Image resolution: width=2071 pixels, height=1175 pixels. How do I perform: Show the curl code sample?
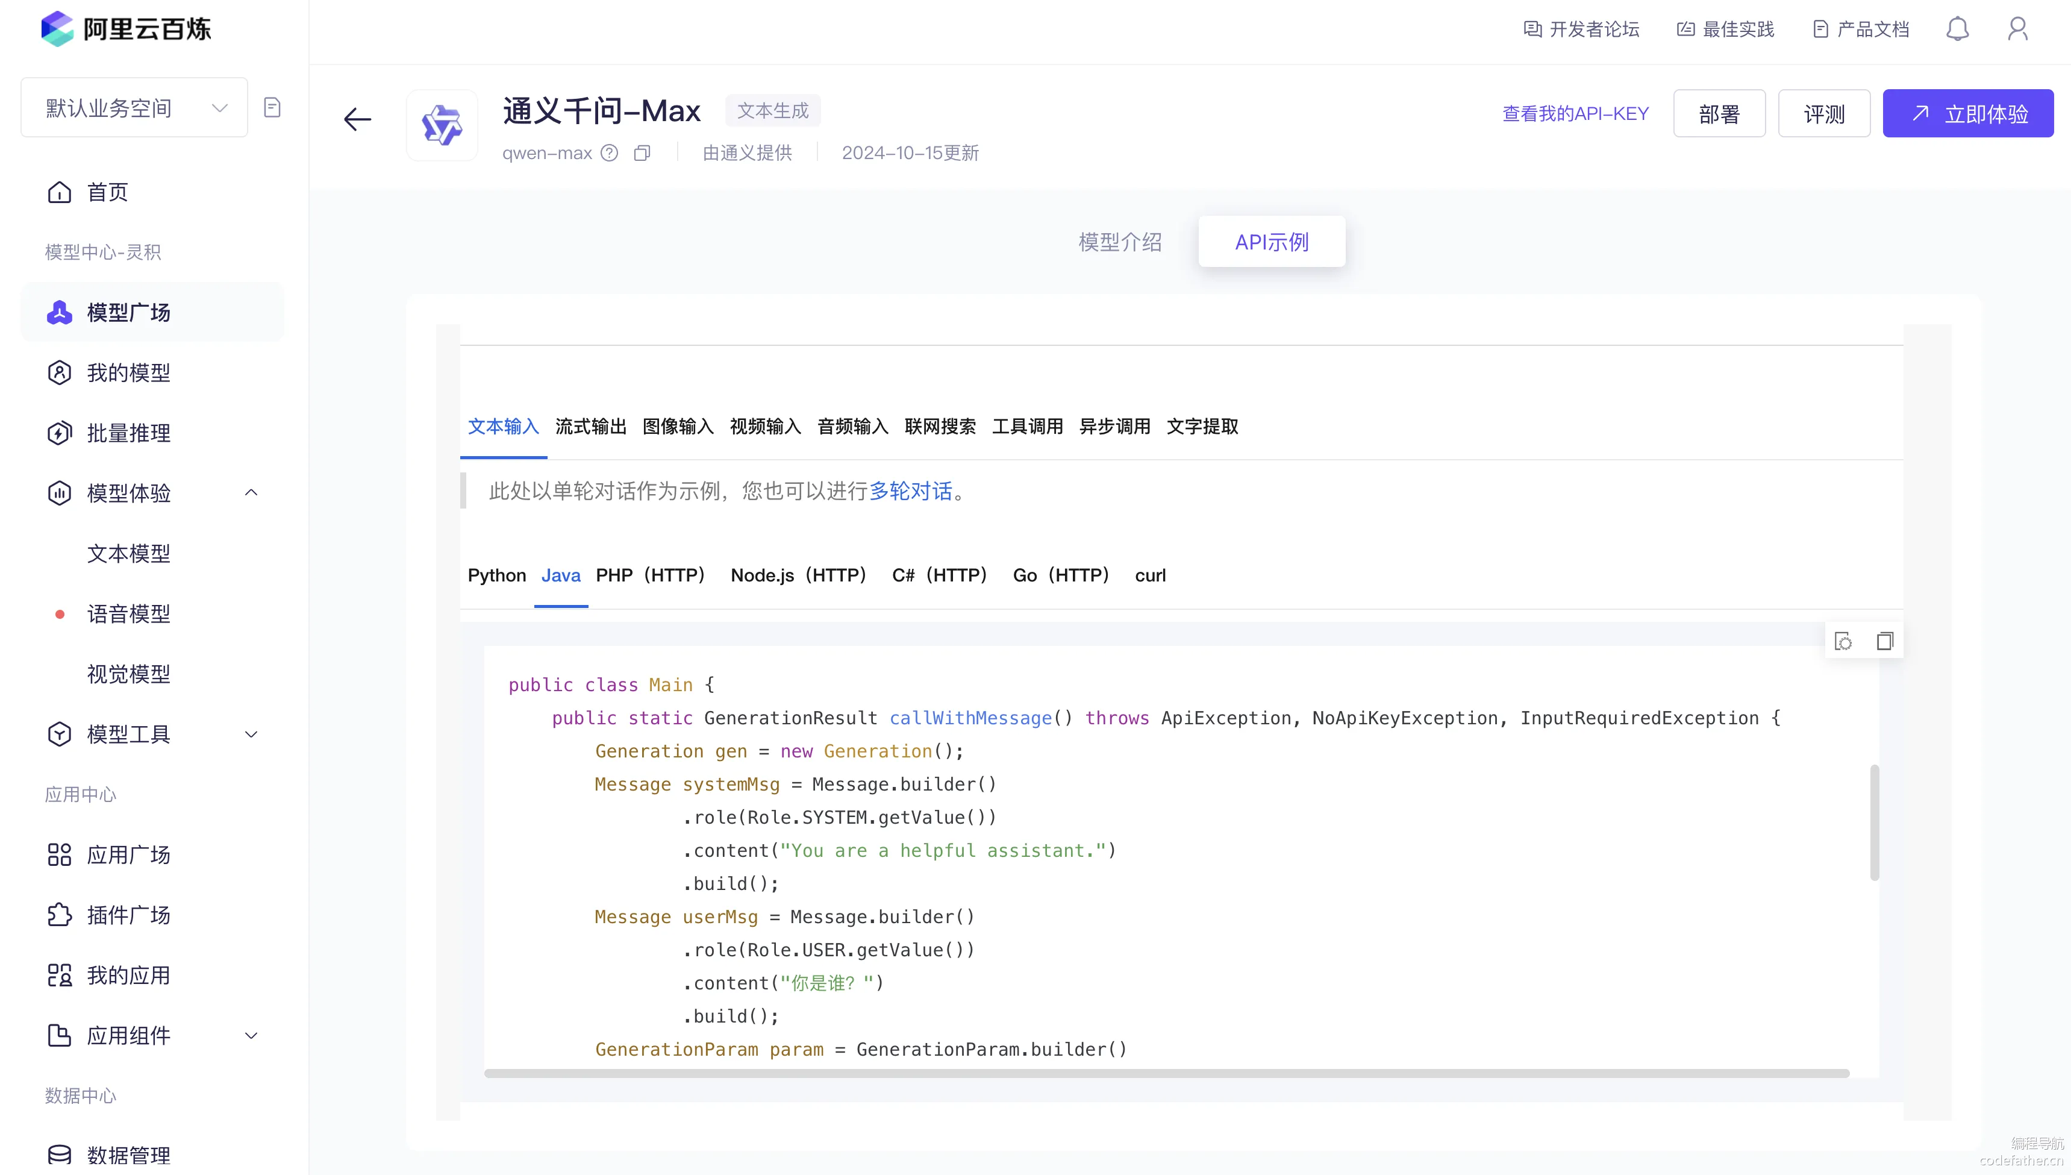click(x=1150, y=575)
